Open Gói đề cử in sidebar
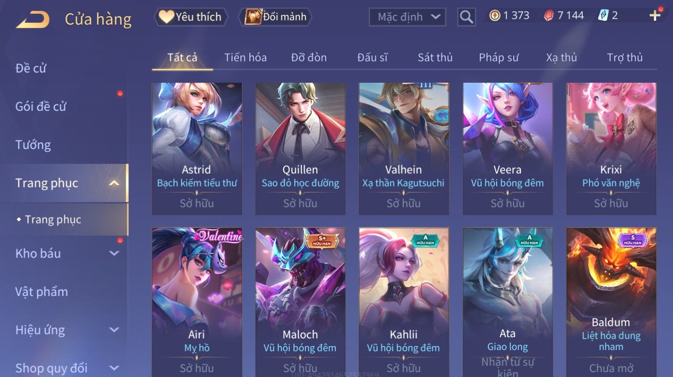The width and height of the screenshot is (673, 377). (x=41, y=106)
